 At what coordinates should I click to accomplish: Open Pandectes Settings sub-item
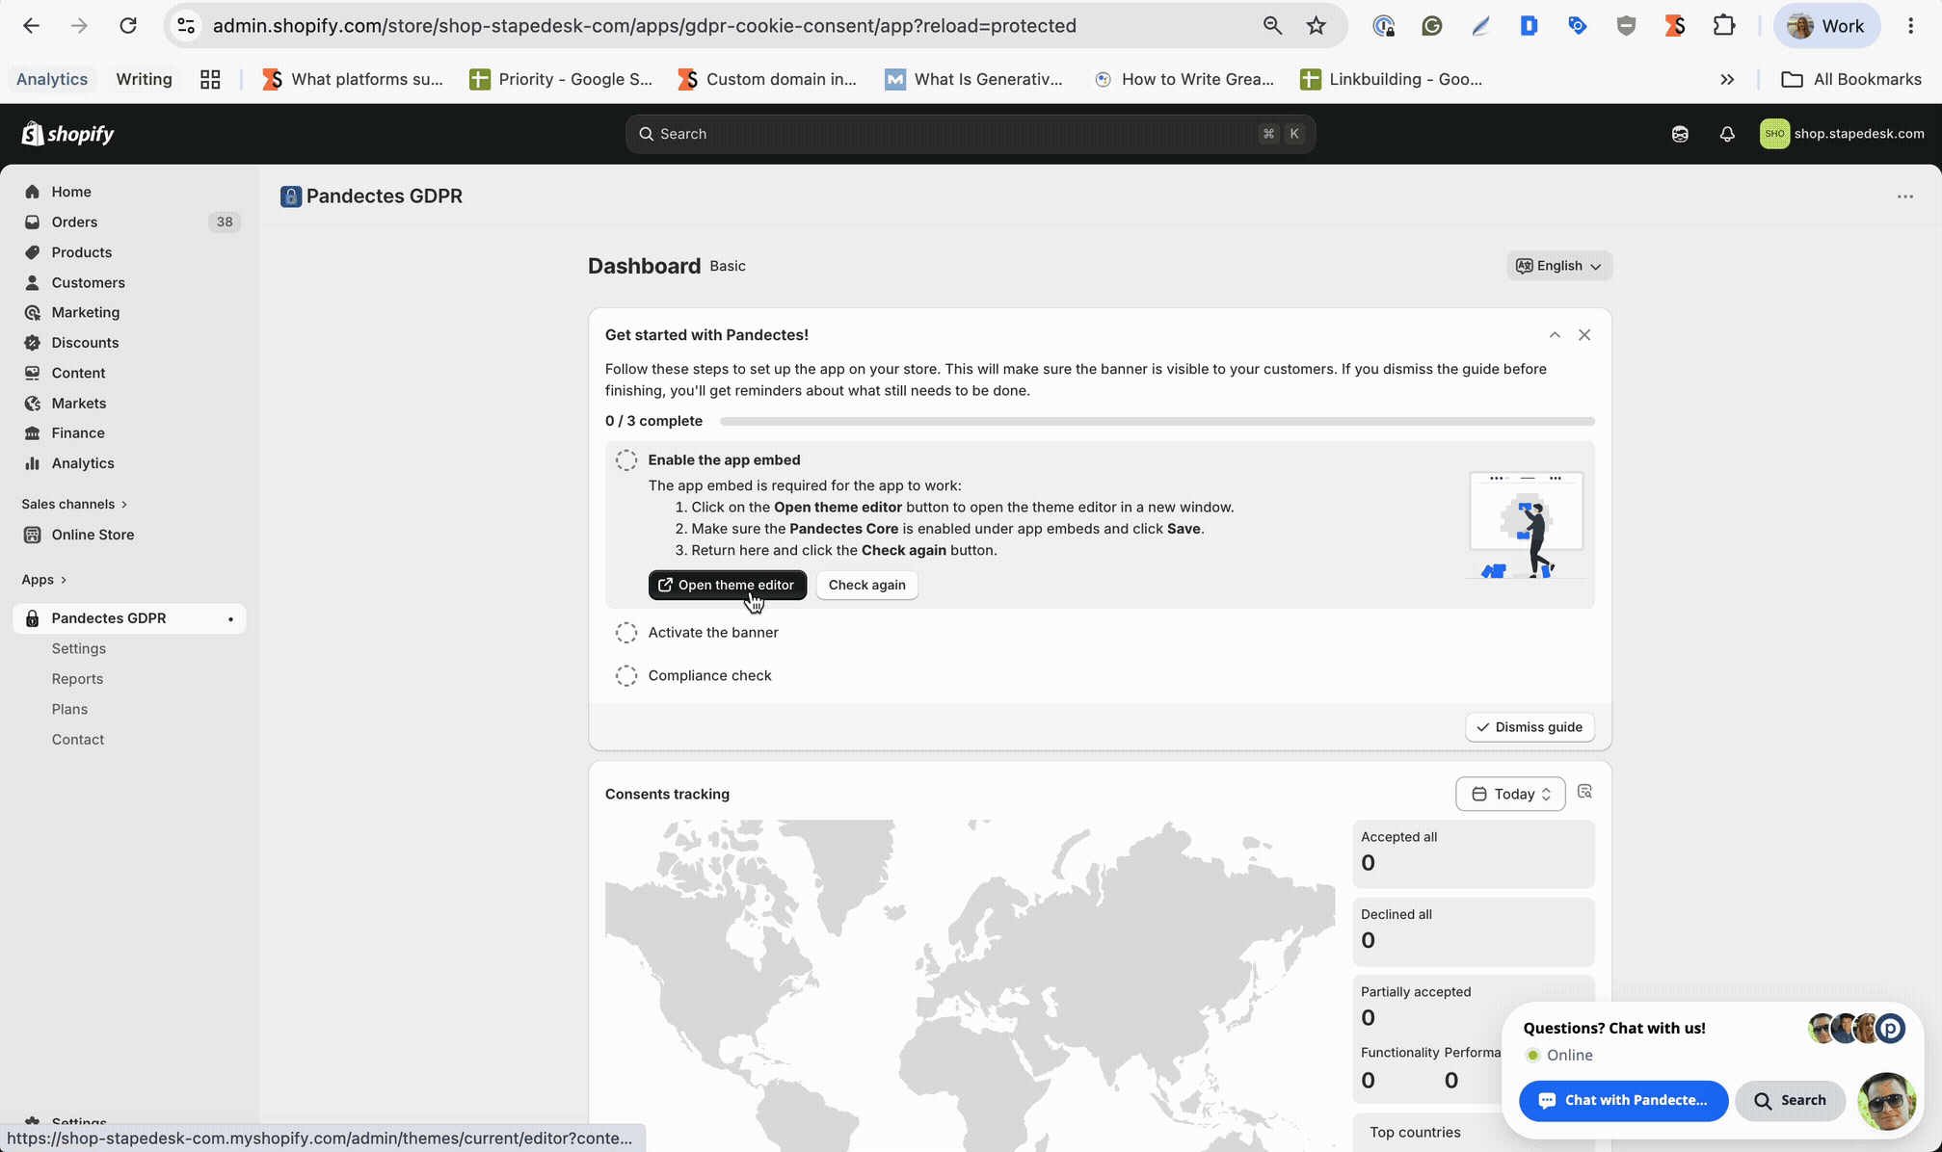[x=79, y=648]
